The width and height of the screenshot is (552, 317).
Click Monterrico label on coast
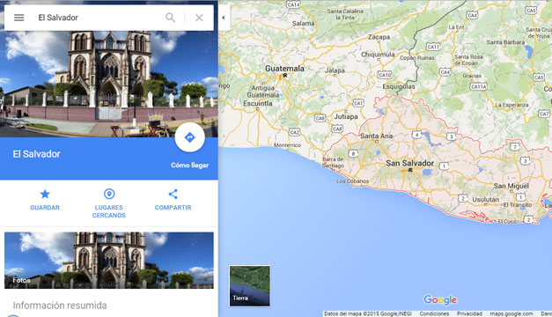287,145
